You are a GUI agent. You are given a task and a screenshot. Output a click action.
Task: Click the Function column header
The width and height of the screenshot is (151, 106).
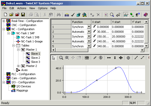[81, 22]
